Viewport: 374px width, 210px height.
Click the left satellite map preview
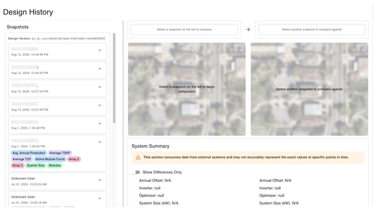point(187,89)
